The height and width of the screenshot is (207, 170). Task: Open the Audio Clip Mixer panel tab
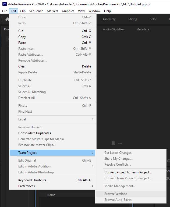point(114,29)
